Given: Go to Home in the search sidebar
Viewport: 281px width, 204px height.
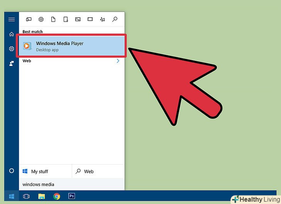Looking at the screenshot, I should tap(12, 34).
